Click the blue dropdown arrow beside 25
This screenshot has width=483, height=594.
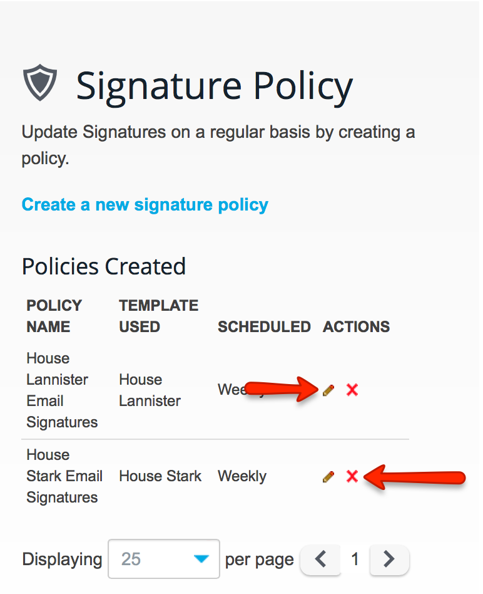point(201,558)
